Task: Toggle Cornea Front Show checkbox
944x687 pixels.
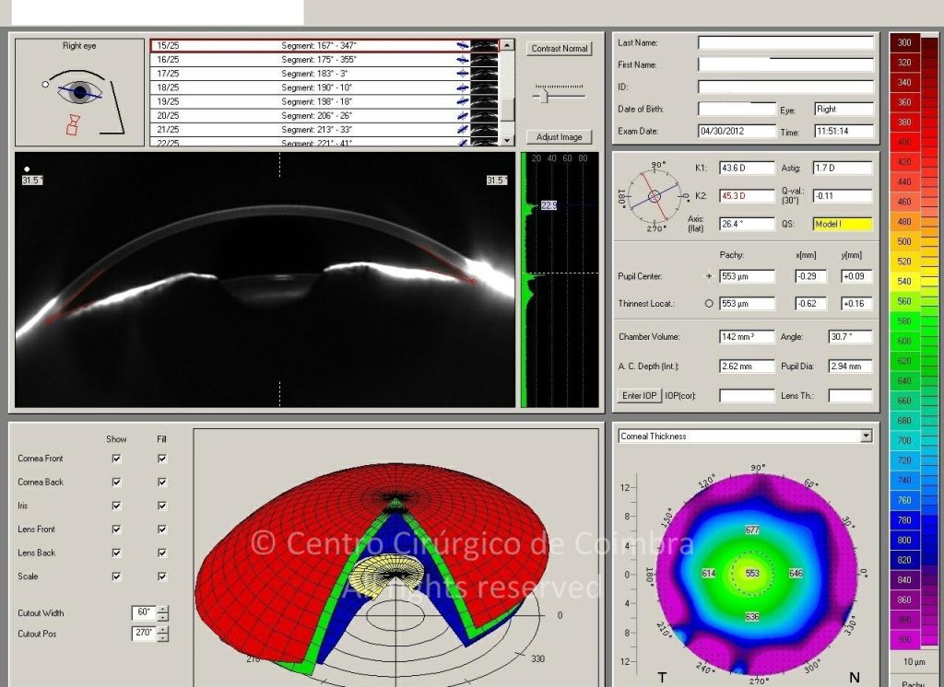Action: tap(116, 459)
